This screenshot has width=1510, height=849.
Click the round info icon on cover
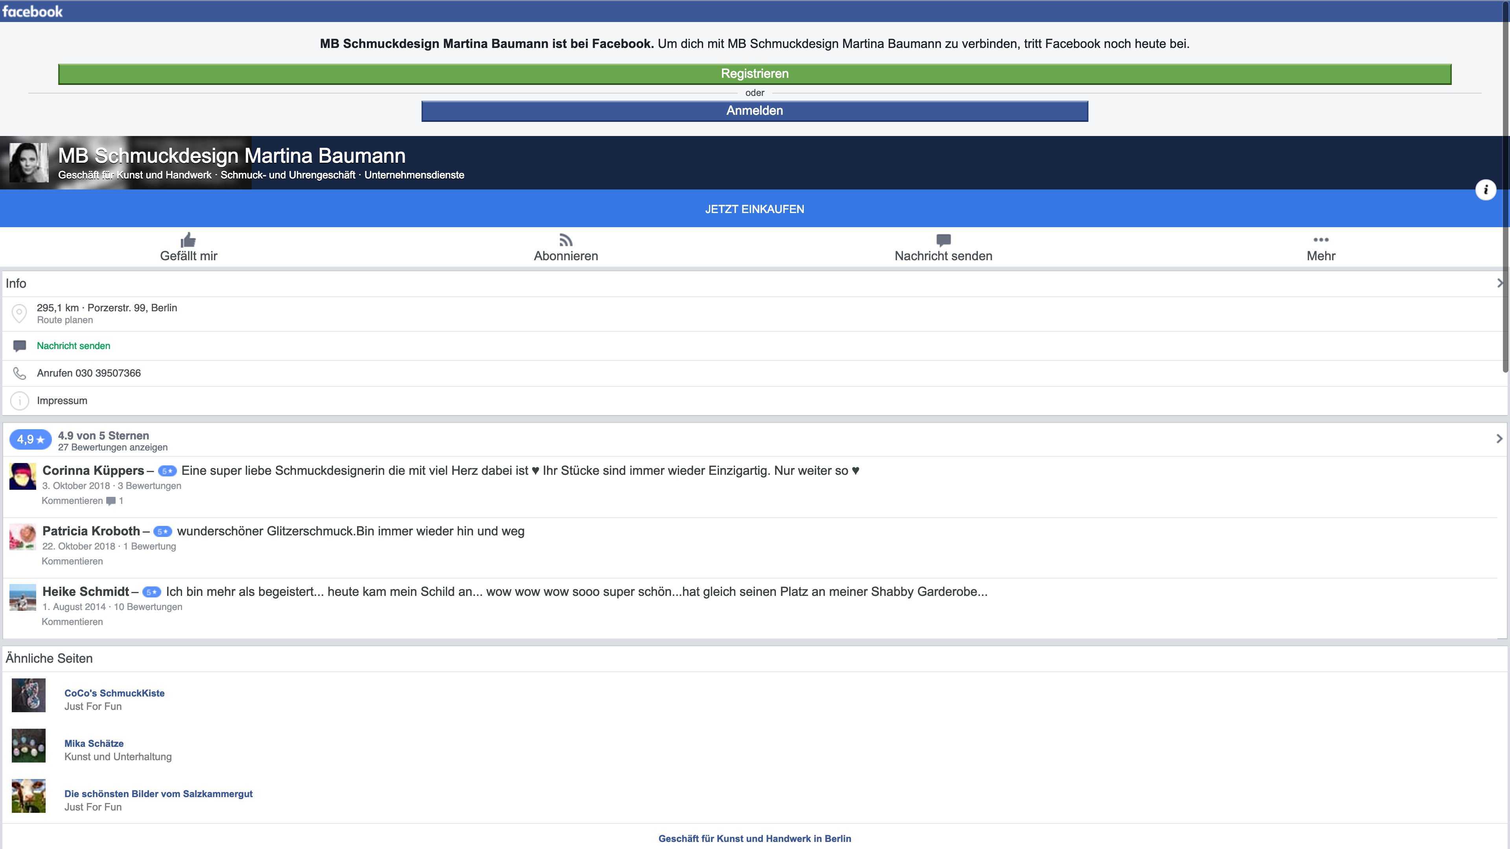pos(1485,189)
